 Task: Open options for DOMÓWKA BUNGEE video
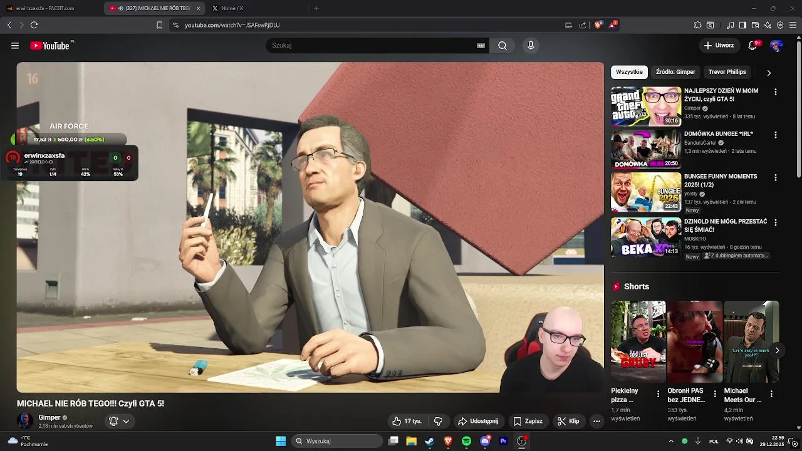pyautogui.click(x=776, y=135)
